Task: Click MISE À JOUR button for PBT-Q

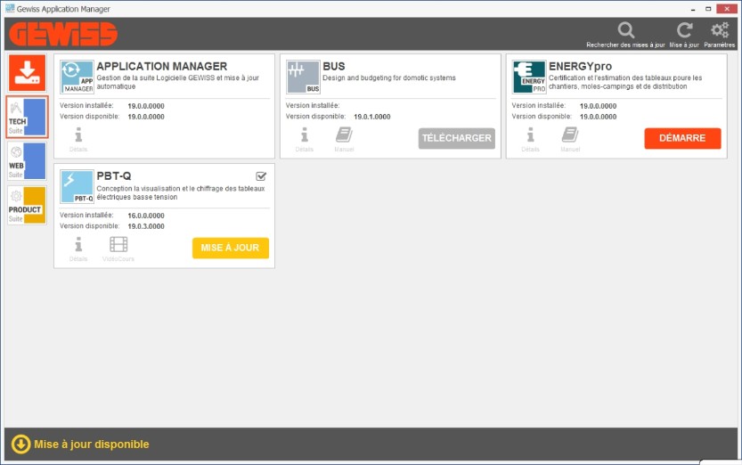Action: [x=231, y=248]
